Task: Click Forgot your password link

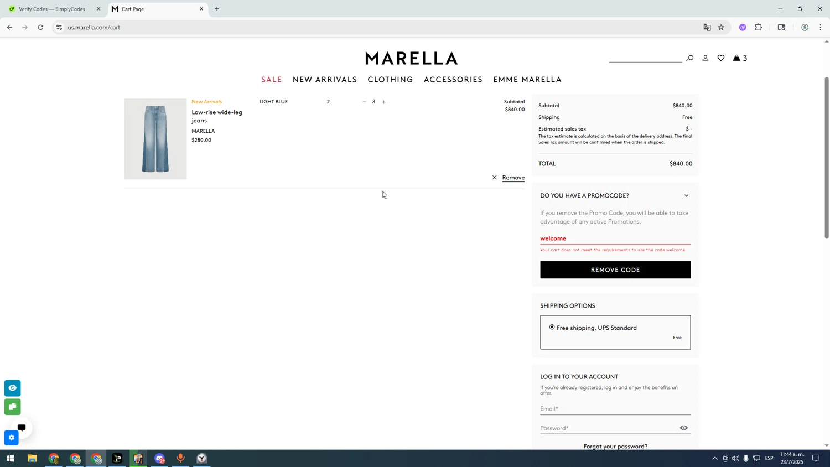Action: [x=615, y=446]
